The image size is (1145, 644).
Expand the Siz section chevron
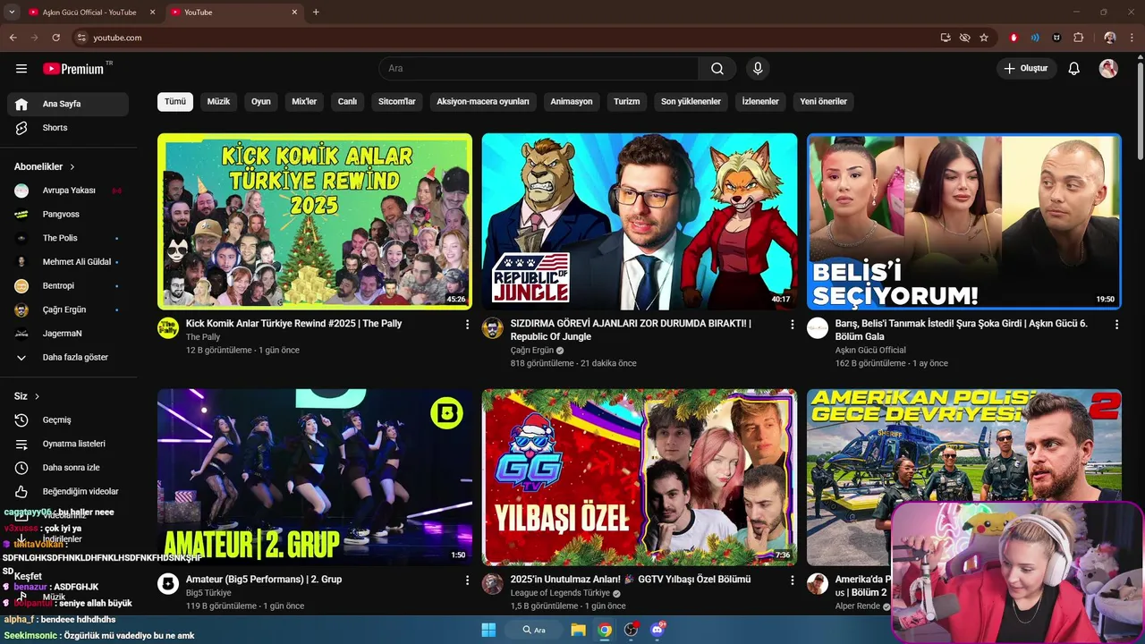[x=38, y=396]
